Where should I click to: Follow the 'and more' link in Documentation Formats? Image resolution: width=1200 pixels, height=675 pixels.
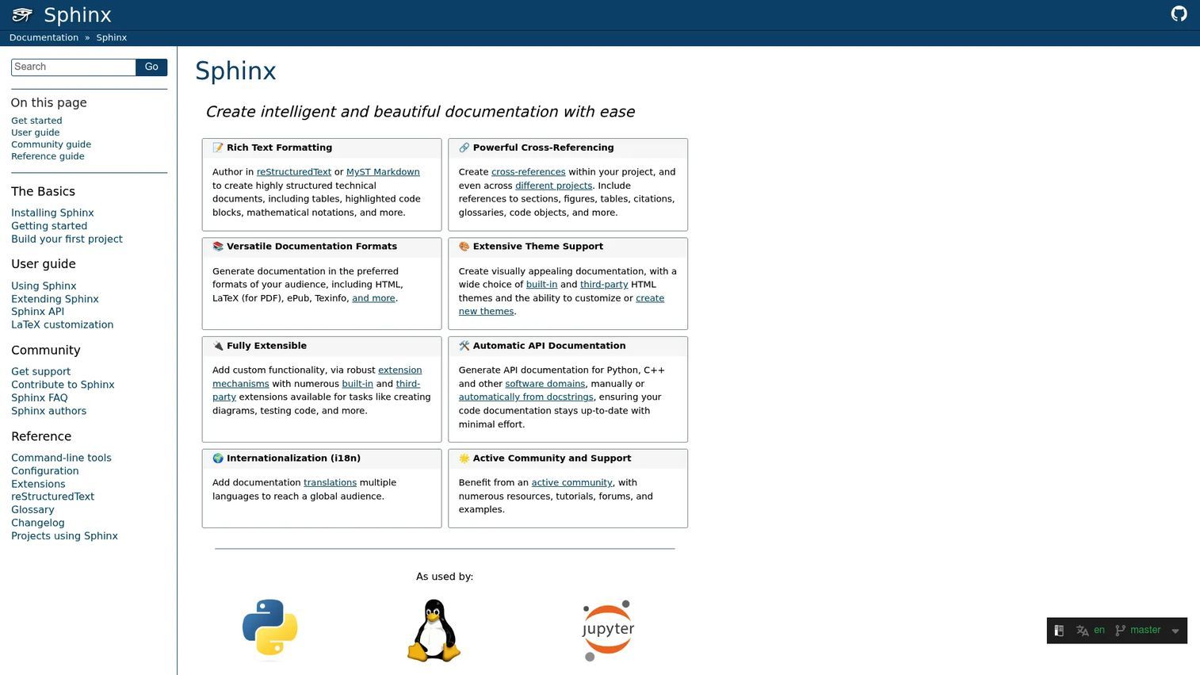pyautogui.click(x=373, y=298)
